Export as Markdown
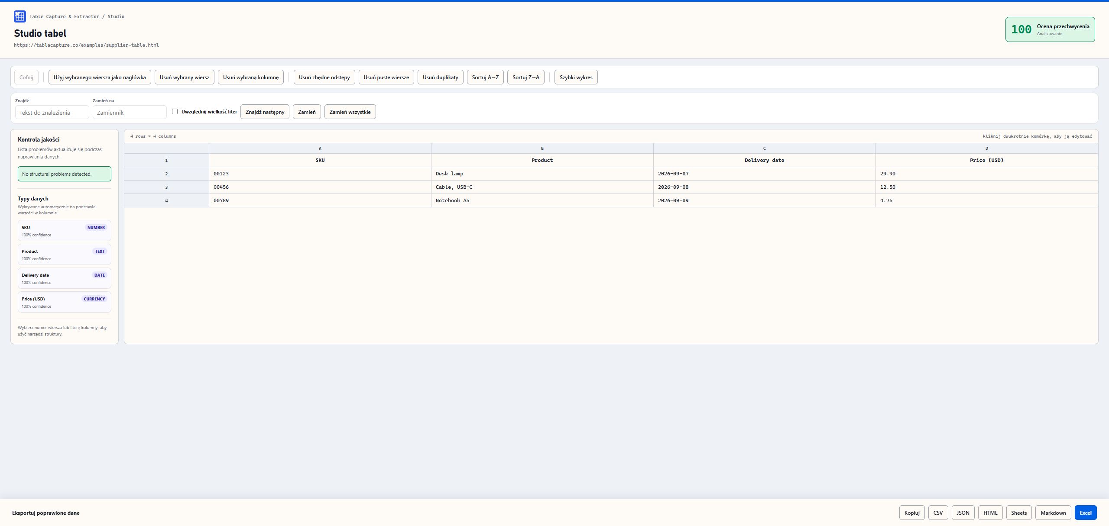Viewport: 1109px width, 526px height. [x=1053, y=513]
